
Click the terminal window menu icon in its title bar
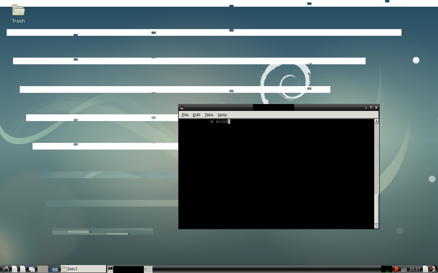click(x=182, y=108)
